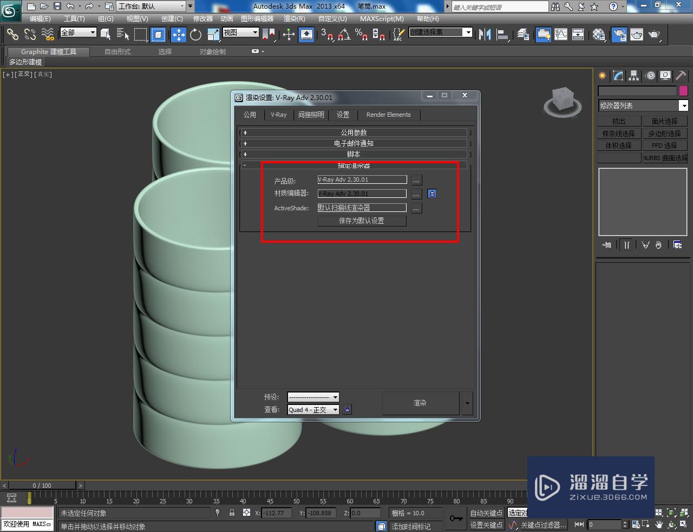Toggle Percent Snap icon
Image resolution: width=693 pixels, height=532 pixels.
pos(361,35)
